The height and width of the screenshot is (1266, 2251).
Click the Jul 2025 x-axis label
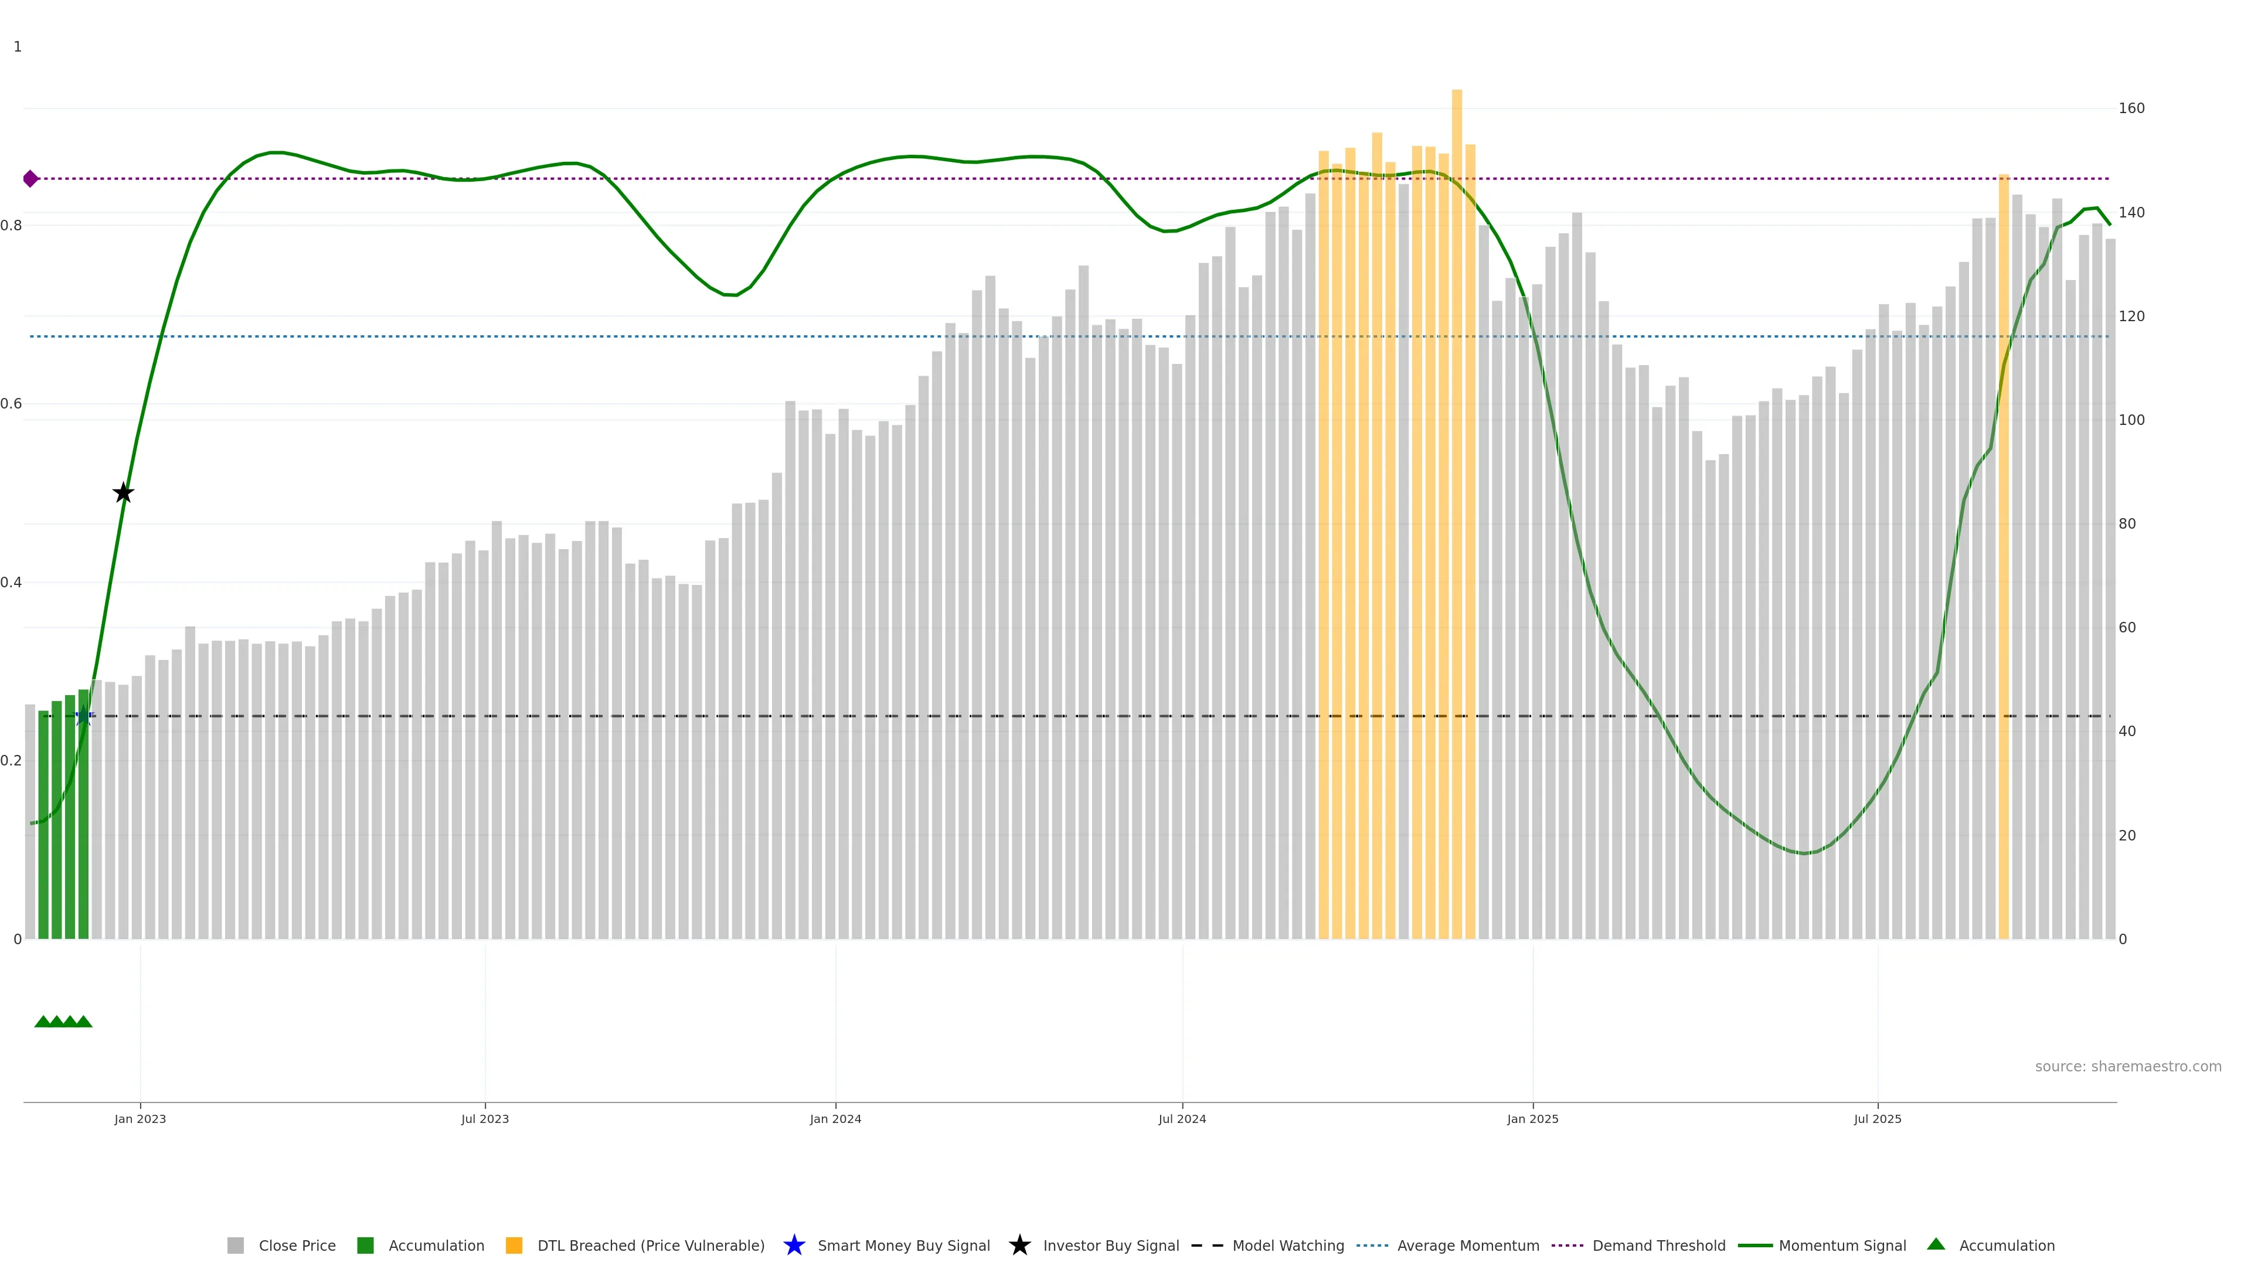click(1877, 1119)
